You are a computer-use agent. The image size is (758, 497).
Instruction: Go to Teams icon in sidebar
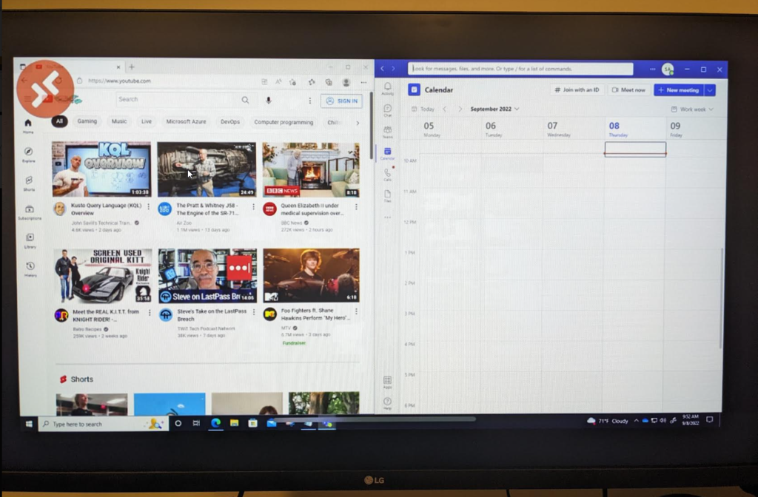coord(387,131)
